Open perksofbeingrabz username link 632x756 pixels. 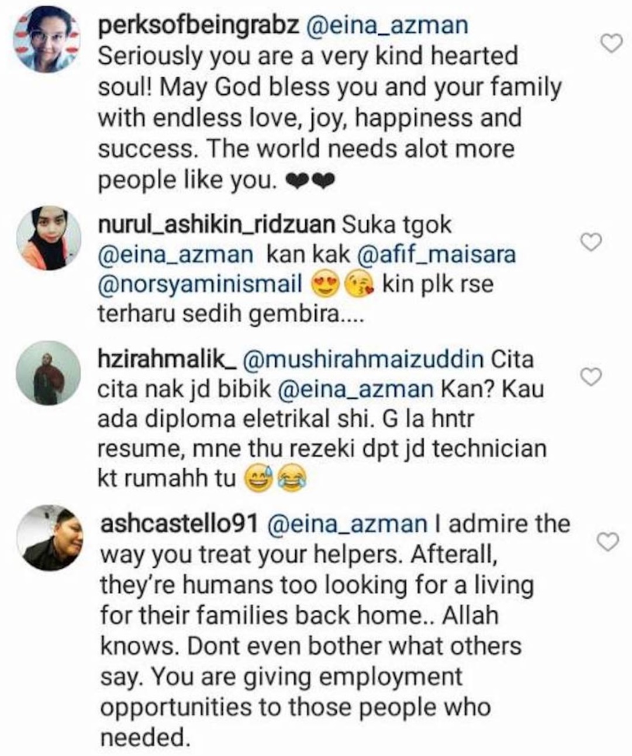(x=198, y=26)
